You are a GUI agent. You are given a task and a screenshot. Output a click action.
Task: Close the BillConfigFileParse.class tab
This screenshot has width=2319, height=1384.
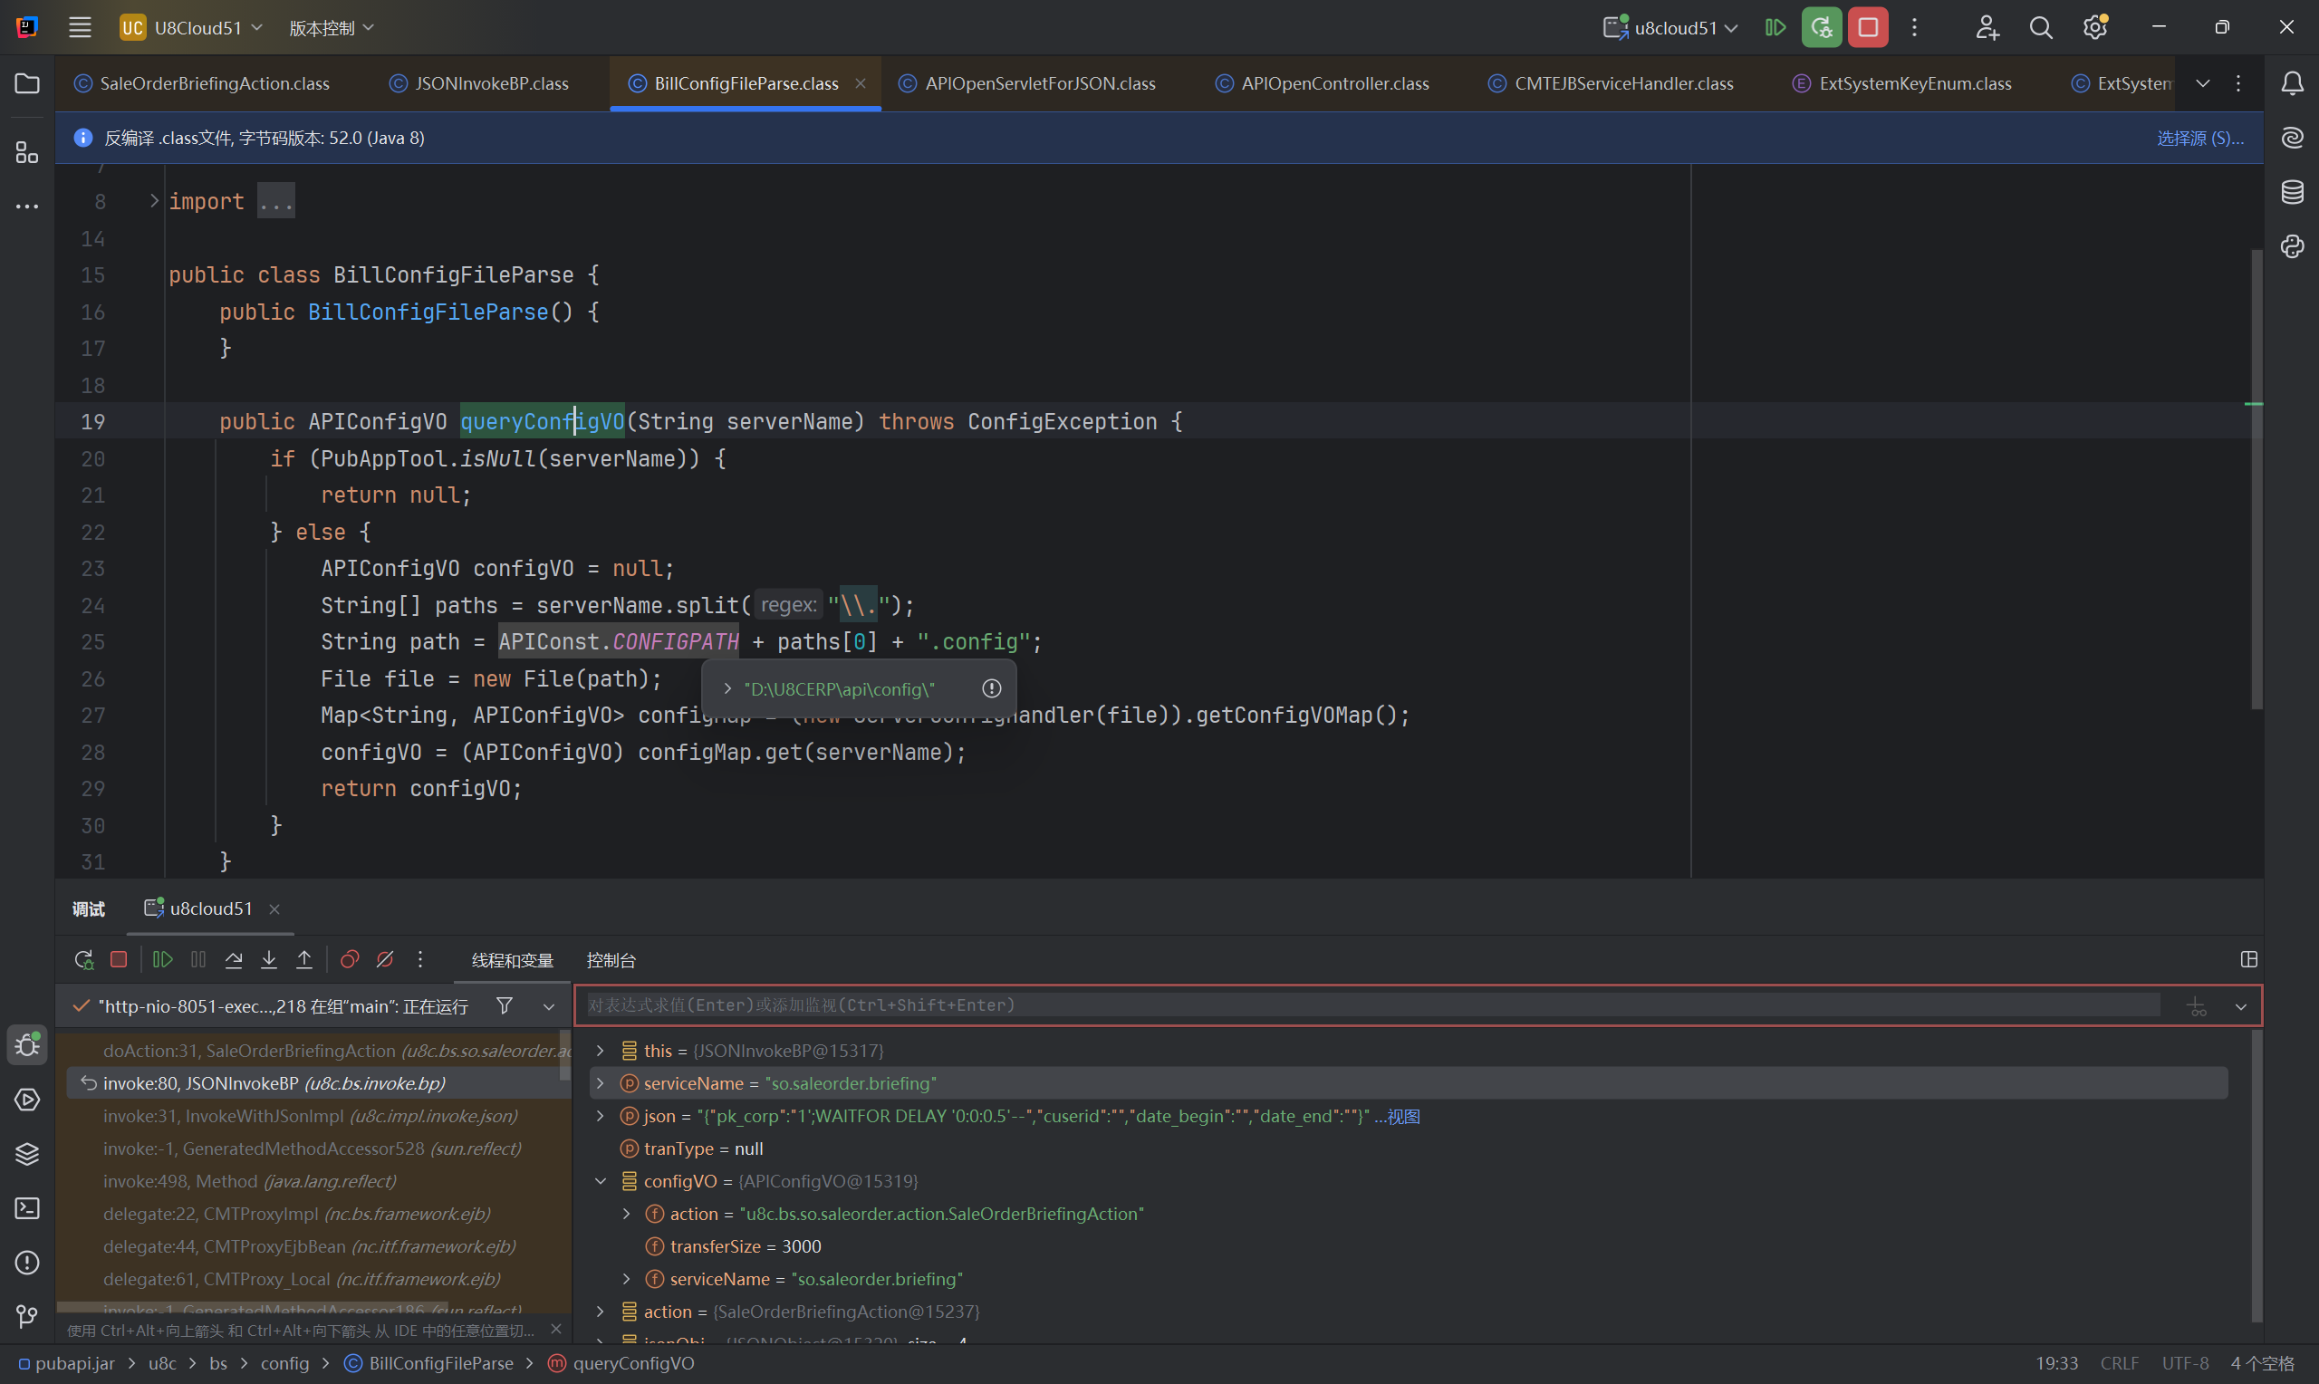click(x=860, y=84)
